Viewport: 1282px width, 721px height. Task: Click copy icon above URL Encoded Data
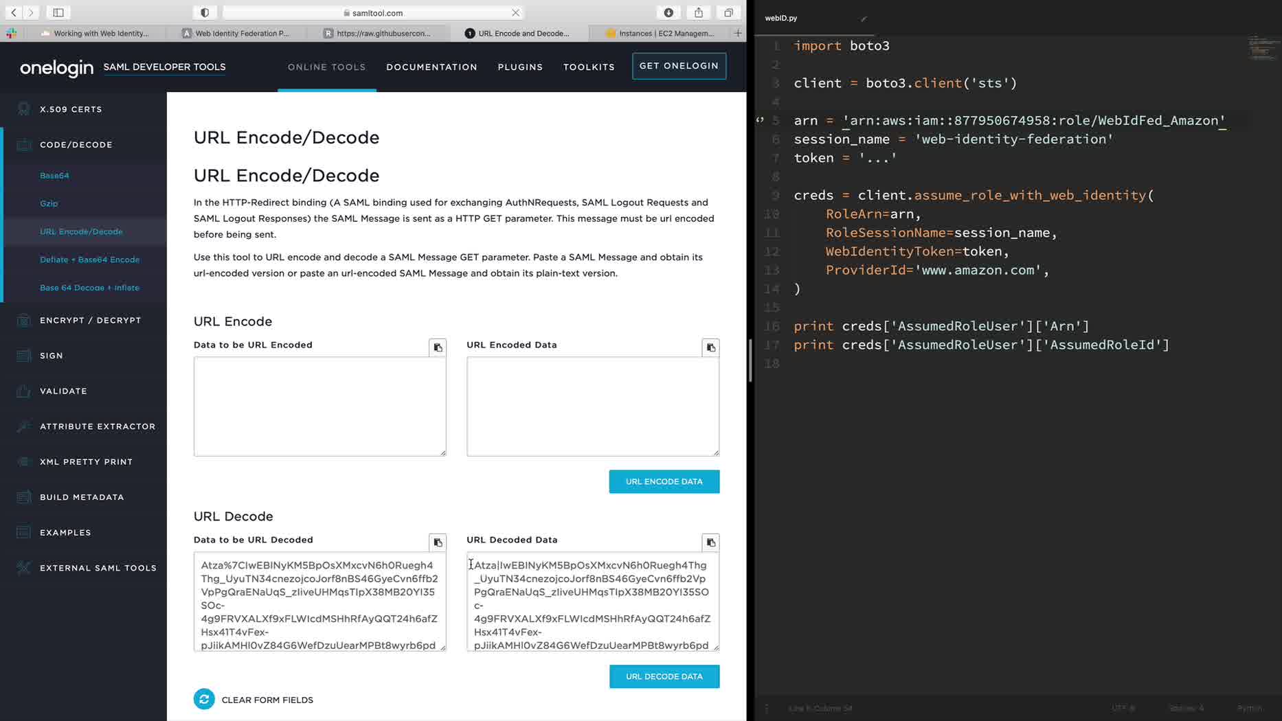click(710, 347)
